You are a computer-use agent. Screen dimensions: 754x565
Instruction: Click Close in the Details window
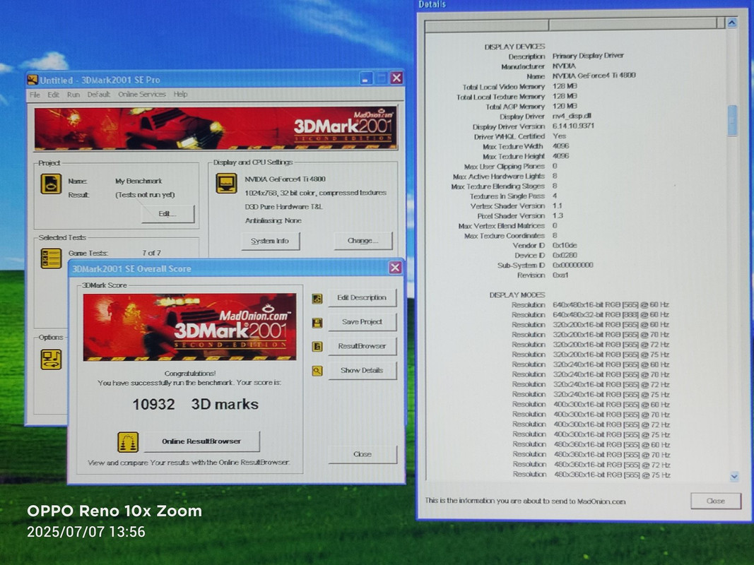pyautogui.click(x=716, y=501)
